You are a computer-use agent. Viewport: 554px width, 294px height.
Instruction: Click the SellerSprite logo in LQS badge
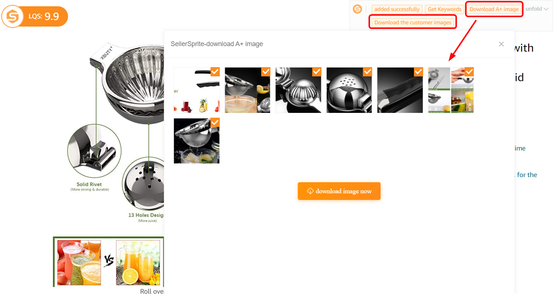[x=13, y=17]
